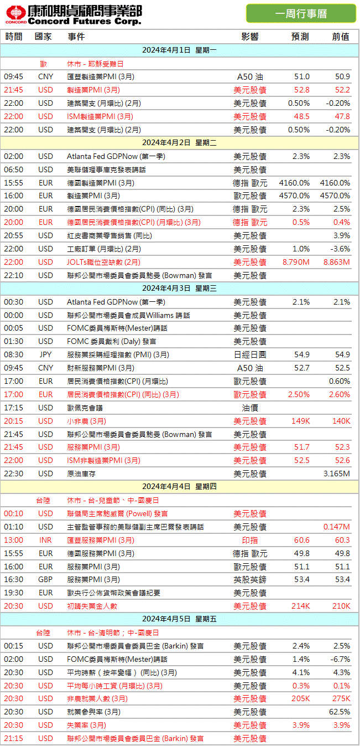
Task: Select the 時間 column header
Action: (x=14, y=37)
